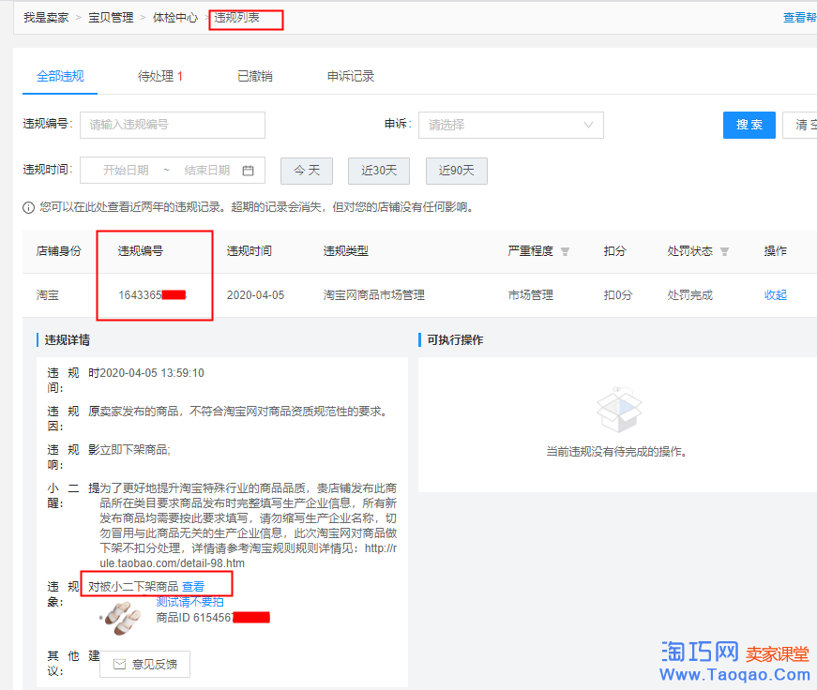Screen dimensions: 817x690
Task: Collapse the violation row with 收起
Action: click(776, 295)
